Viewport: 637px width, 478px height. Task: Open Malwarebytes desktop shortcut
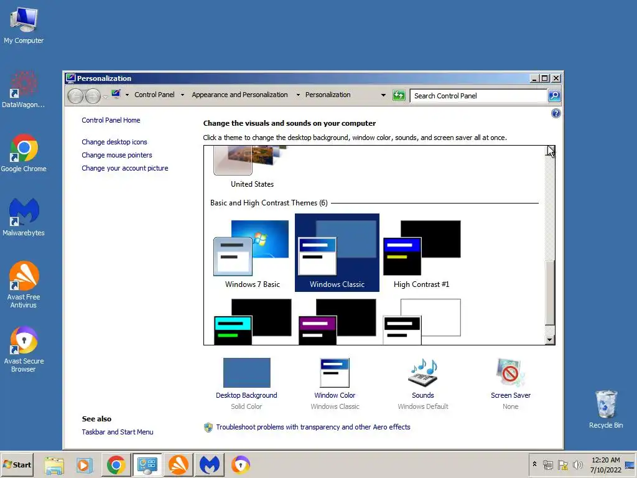point(24,217)
